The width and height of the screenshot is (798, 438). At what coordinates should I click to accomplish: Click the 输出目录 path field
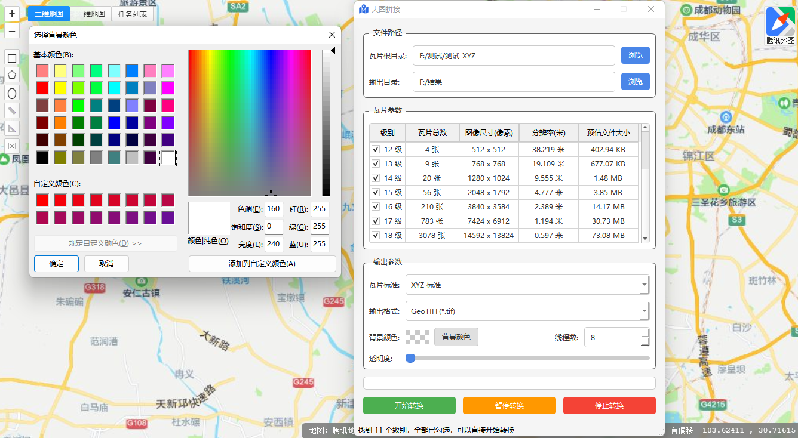click(514, 82)
